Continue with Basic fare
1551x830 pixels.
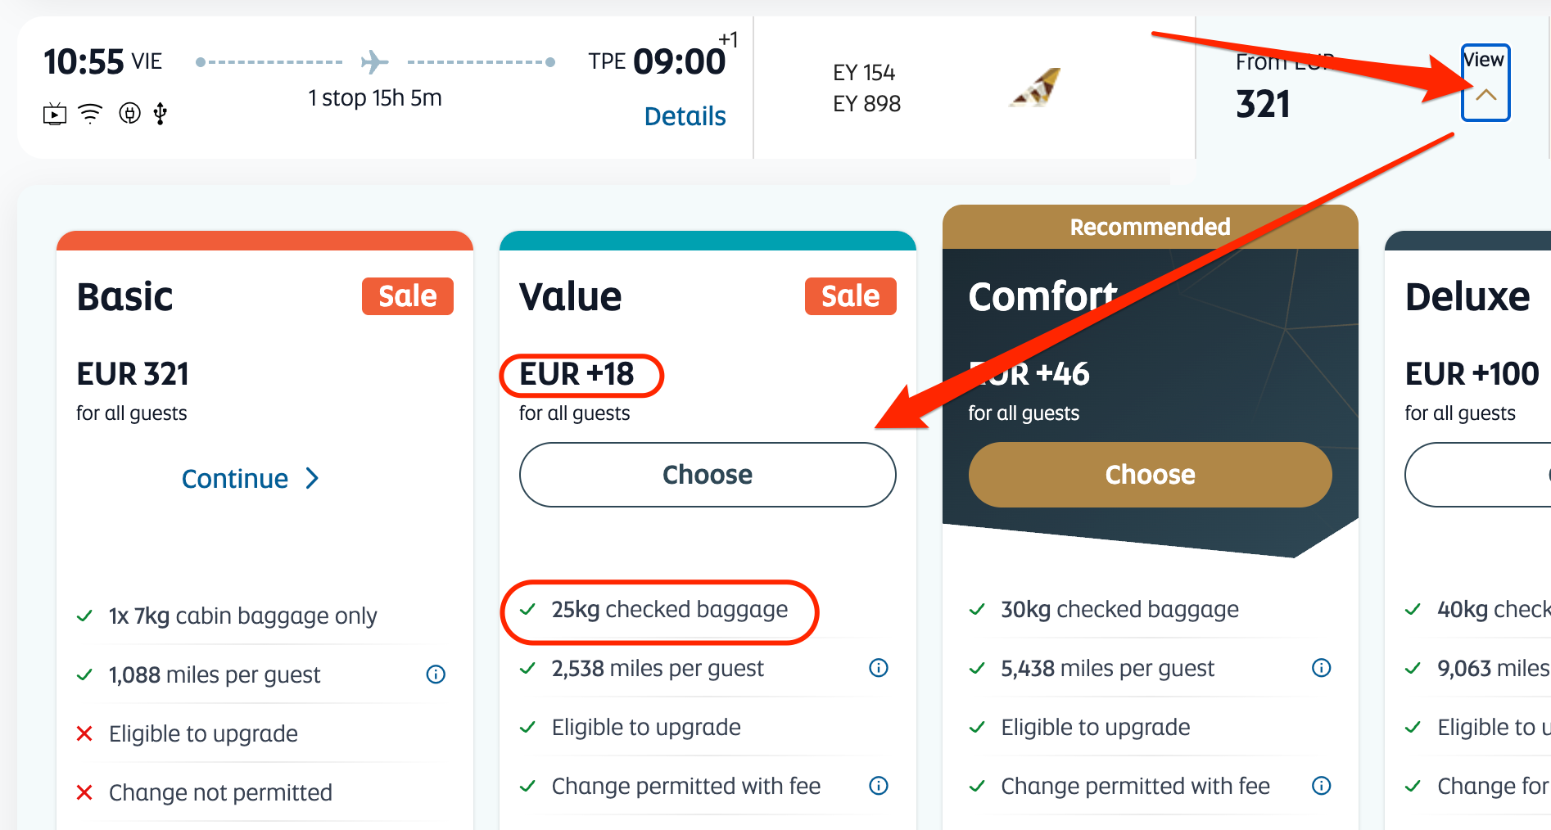click(x=250, y=478)
